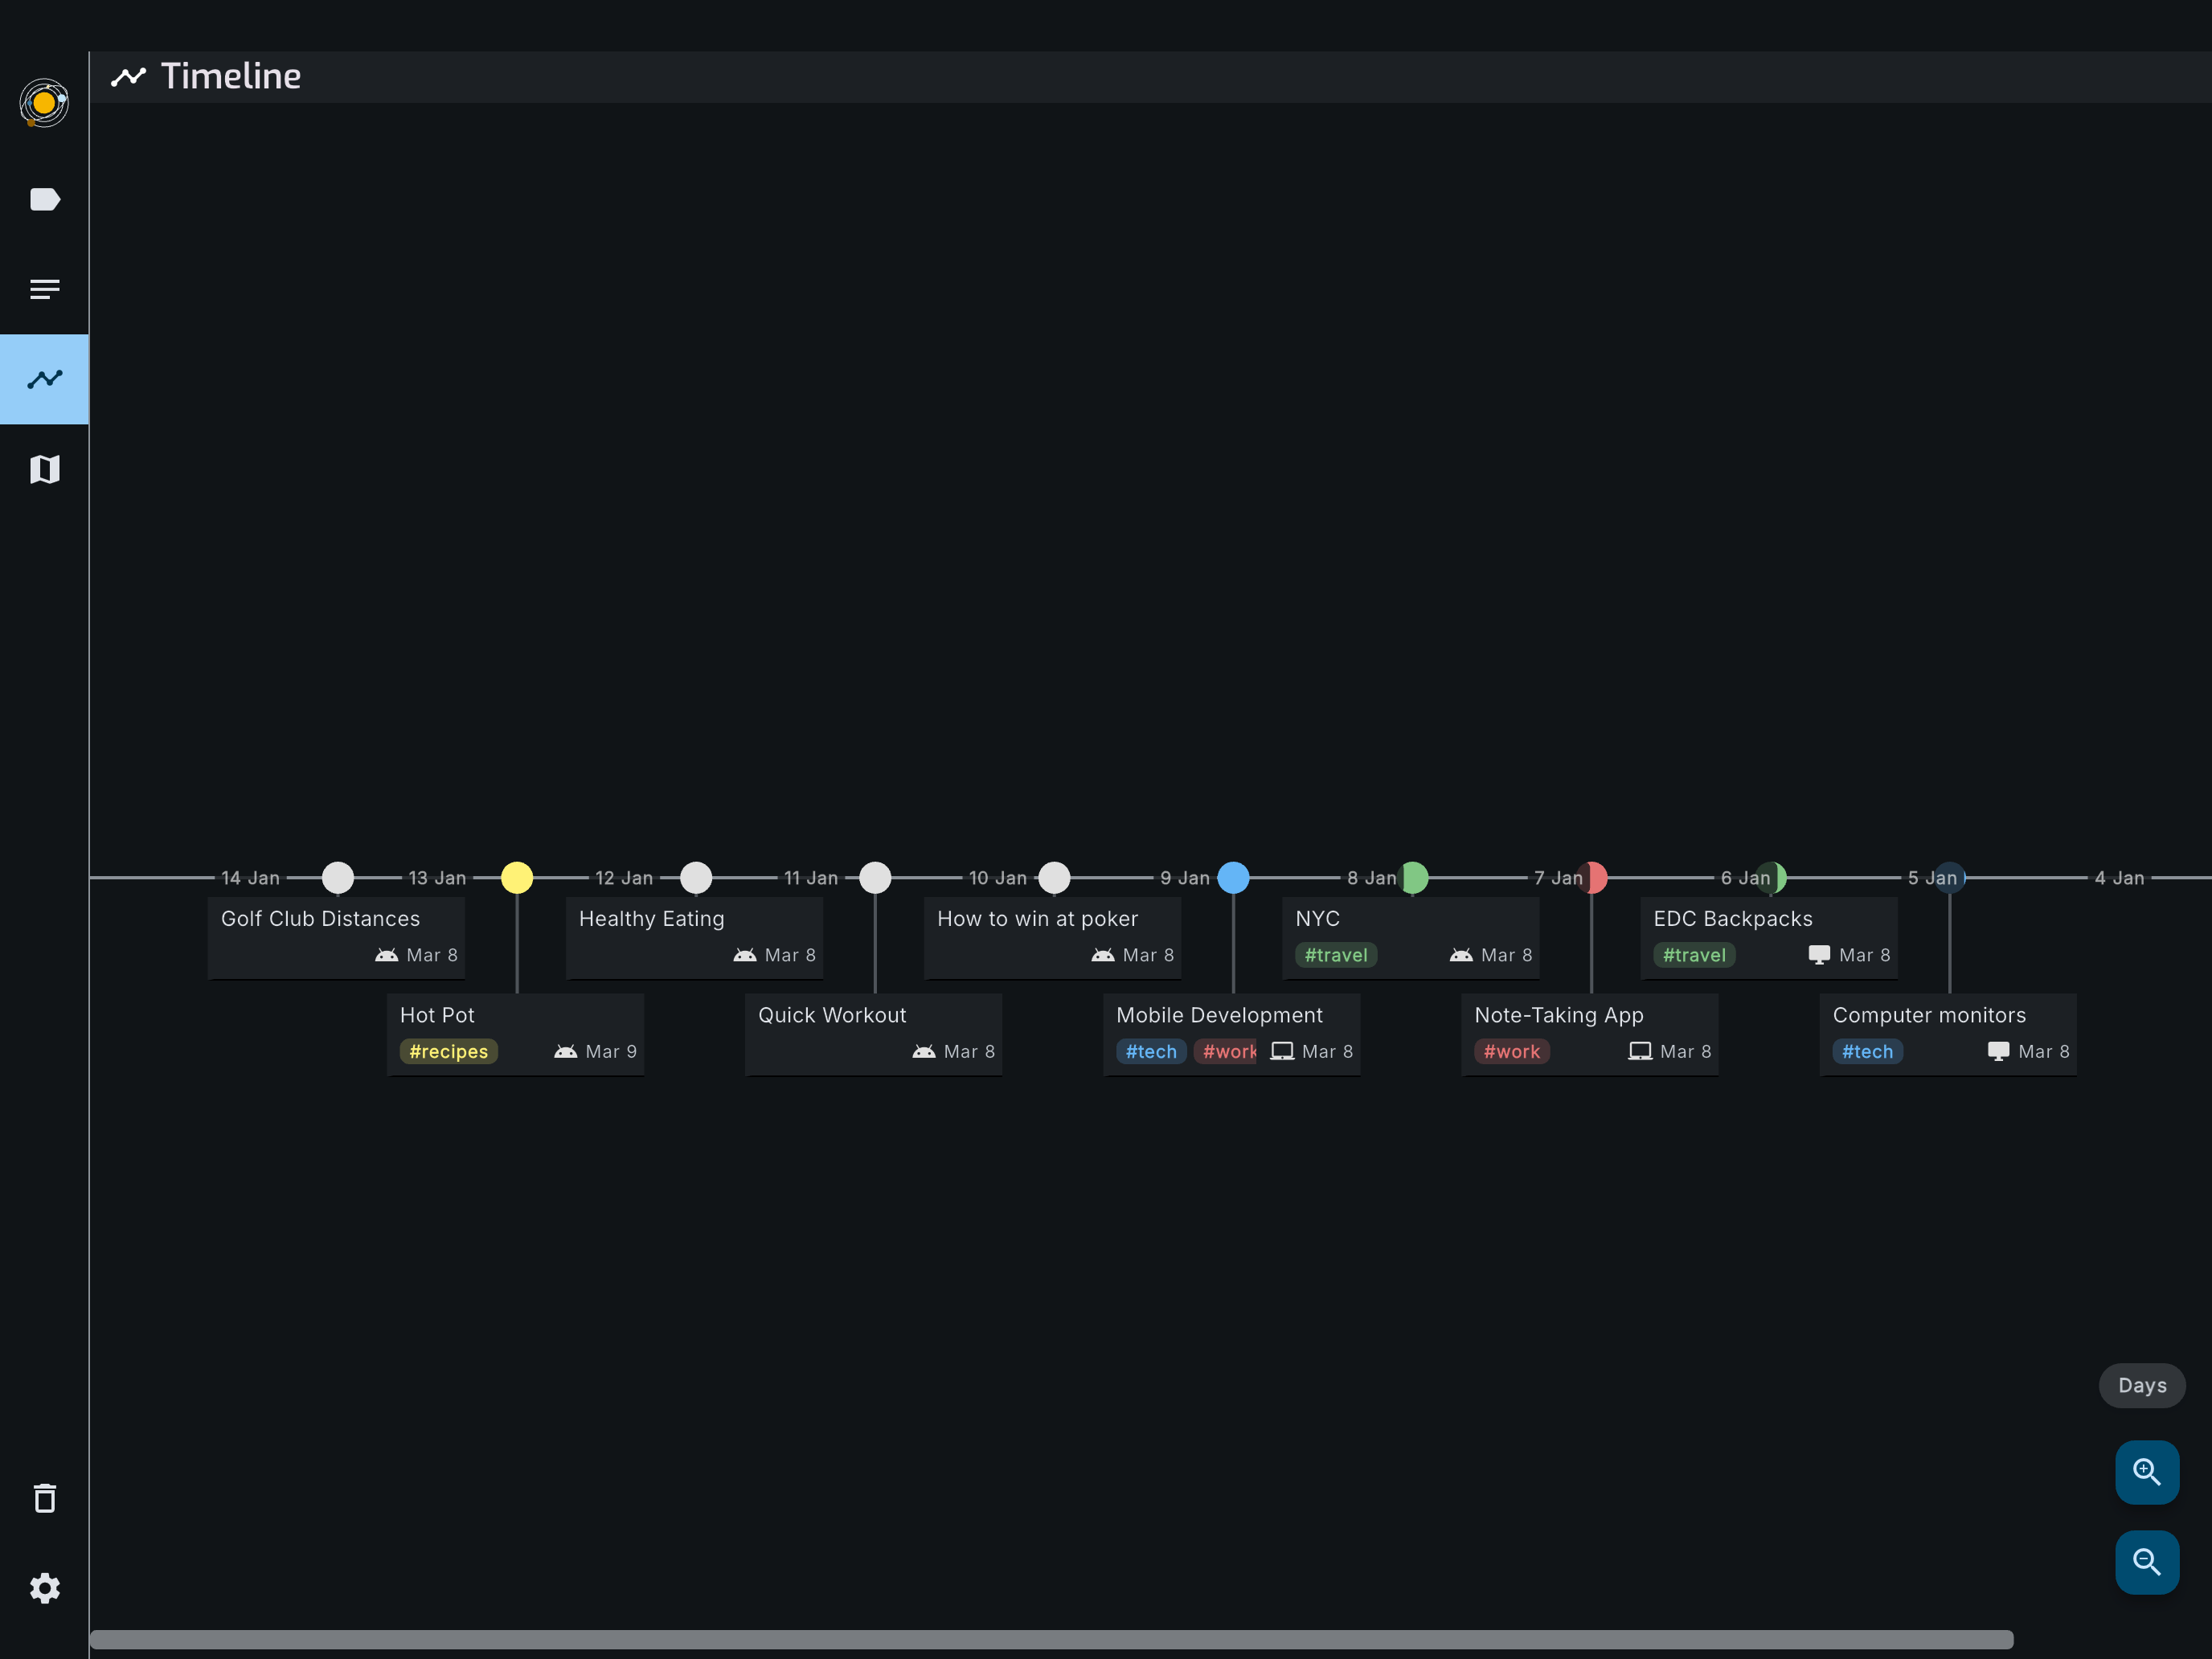
Task: Click the Golf Club Distances timeline marker
Action: tap(338, 877)
